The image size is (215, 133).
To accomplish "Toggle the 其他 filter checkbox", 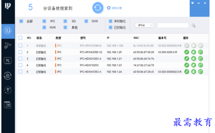I will 65,27.
